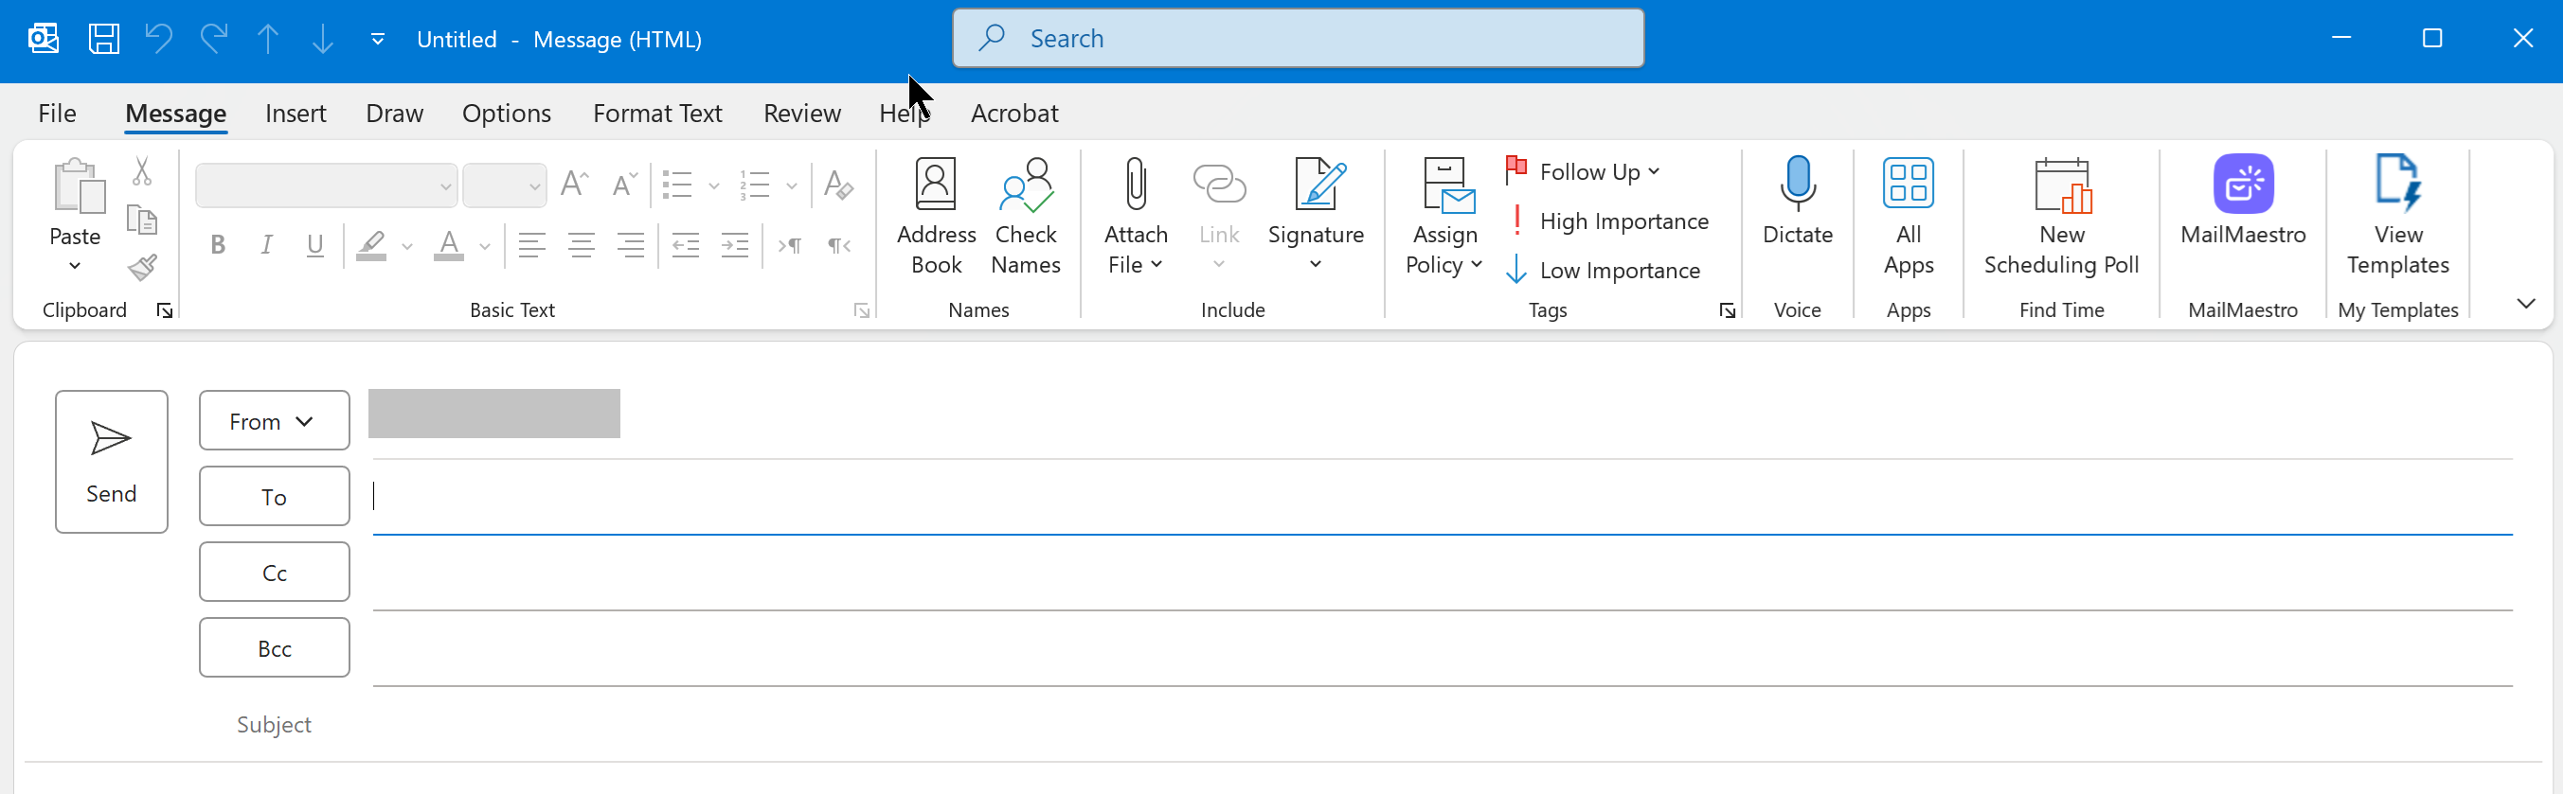Screen dimensions: 2563x794
Task: Apply the font color button
Action: [449, 245]
